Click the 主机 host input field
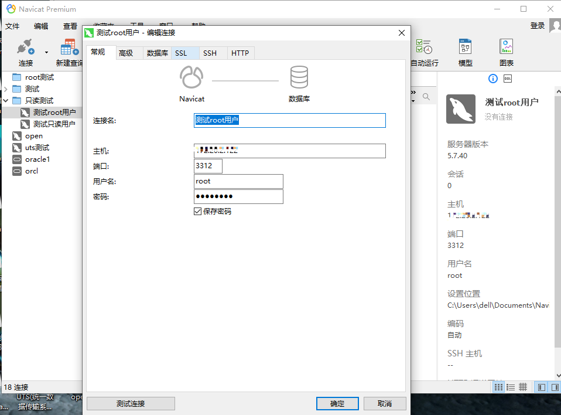Screen dimensions: 561x415 point(290,151)
